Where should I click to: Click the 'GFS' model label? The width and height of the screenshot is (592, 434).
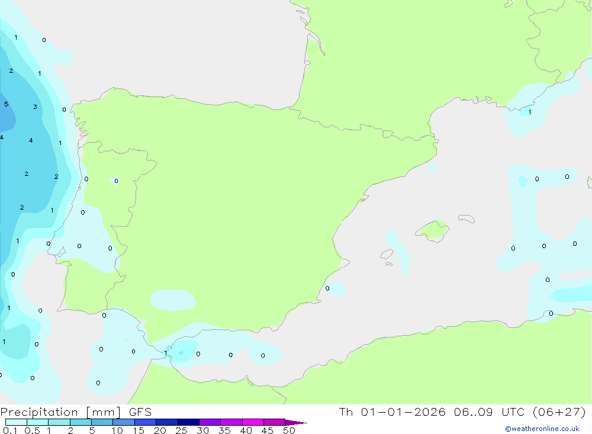coord(140,412)
